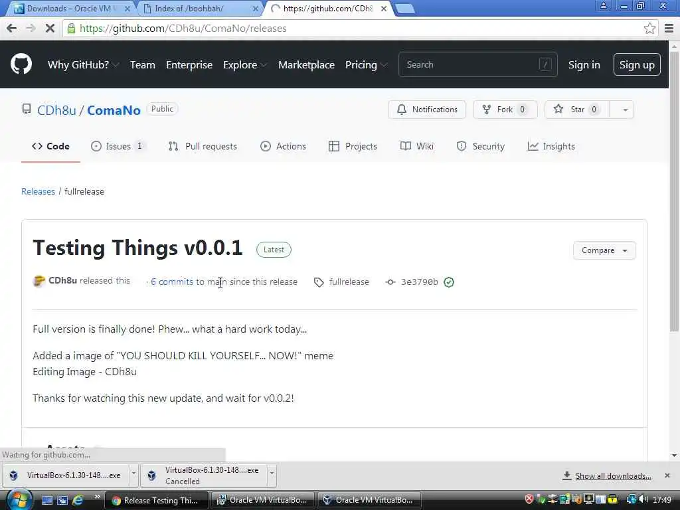Click the Notifications button
Screen dimensions: 680x510
click(x=427, y=110)
